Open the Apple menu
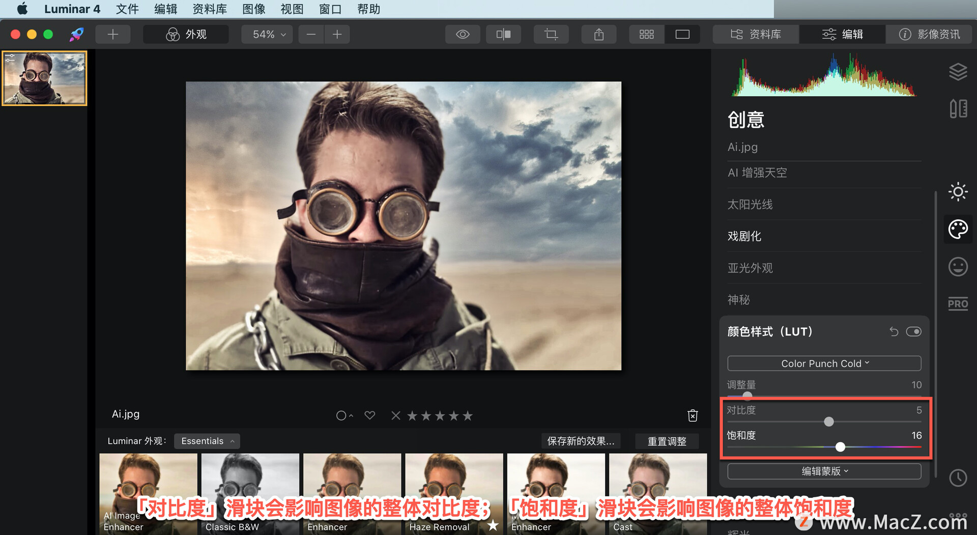 point(22,9)
